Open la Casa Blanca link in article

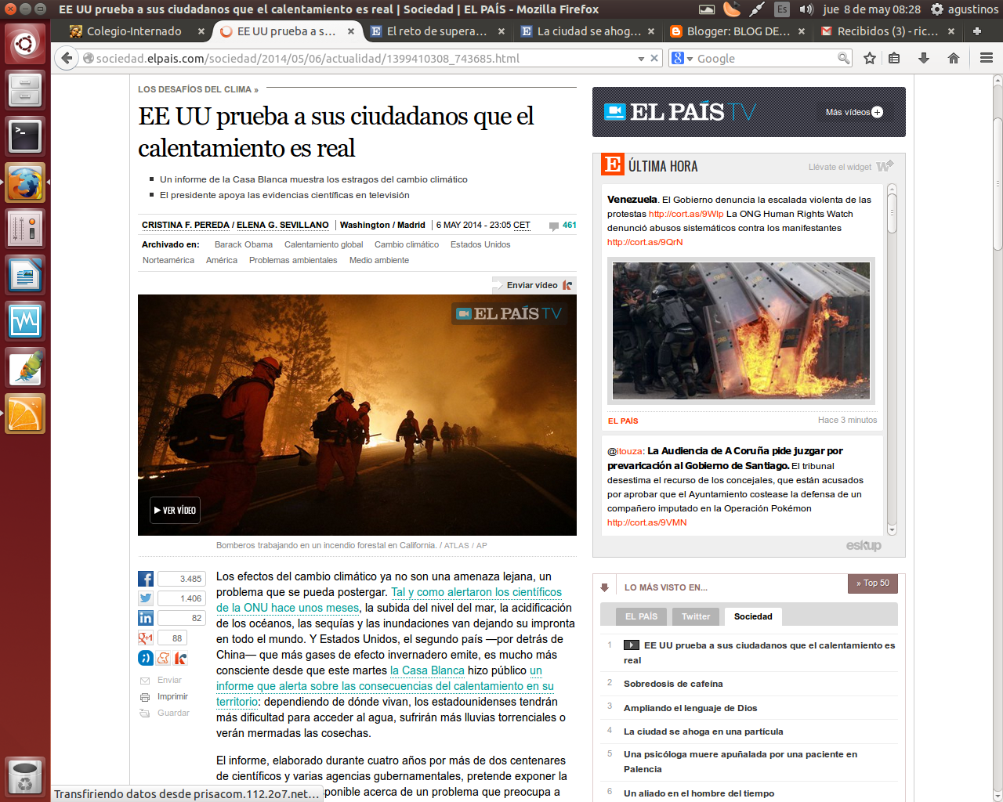click(427, 670)
